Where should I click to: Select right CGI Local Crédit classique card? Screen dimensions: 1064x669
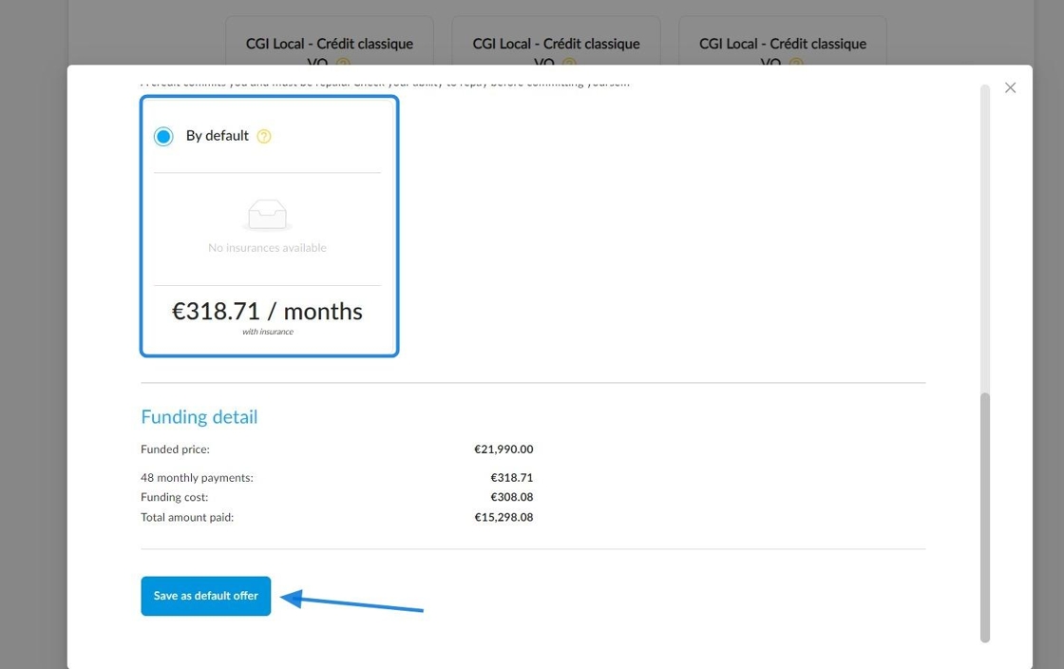(x=783, y=42)
